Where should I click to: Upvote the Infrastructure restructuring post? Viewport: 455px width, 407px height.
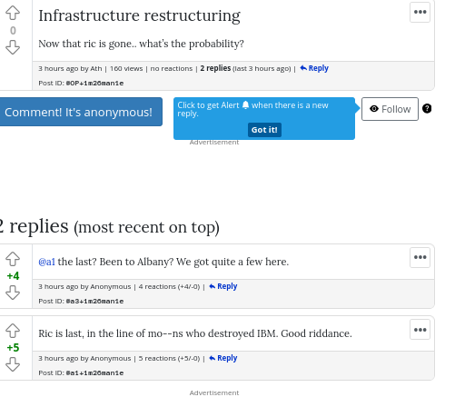(x=13, y=13)
